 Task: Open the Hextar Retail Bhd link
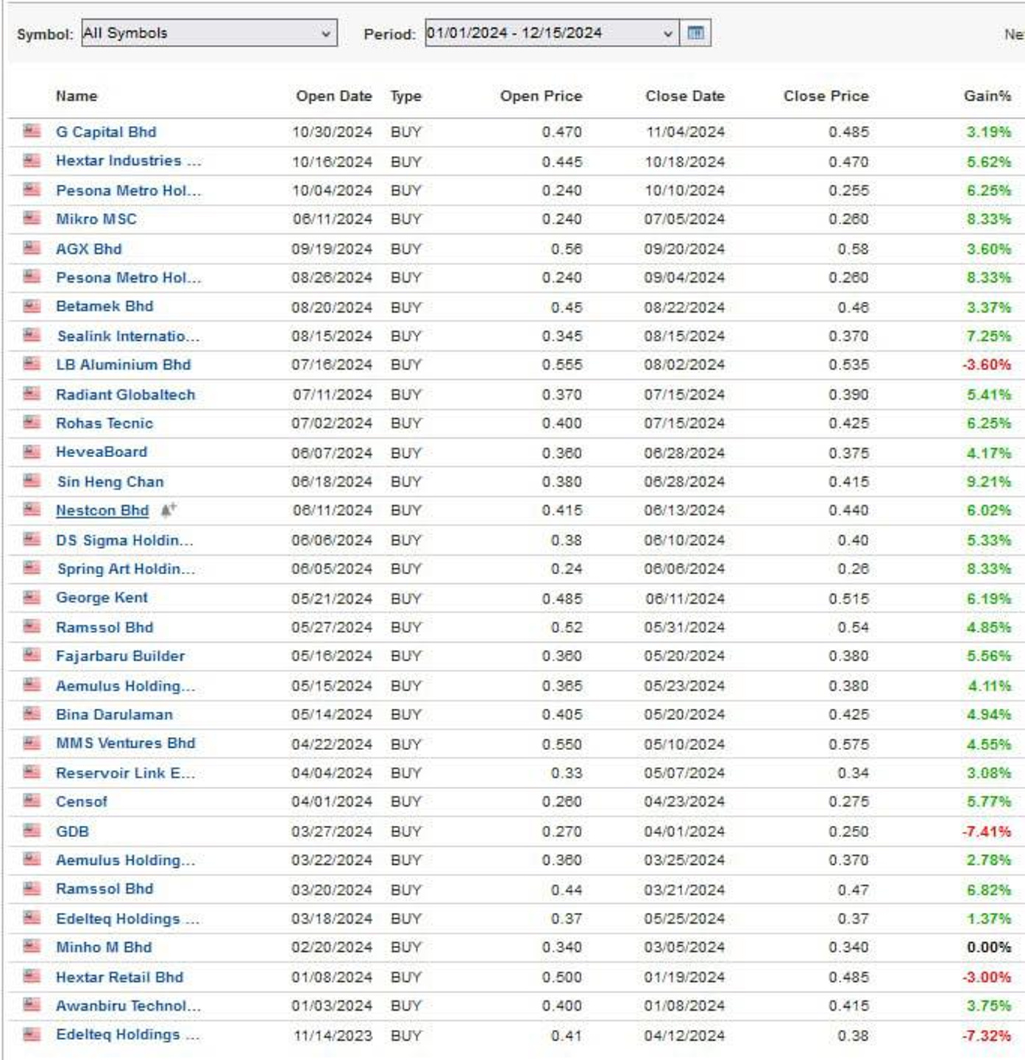[120, 977]
